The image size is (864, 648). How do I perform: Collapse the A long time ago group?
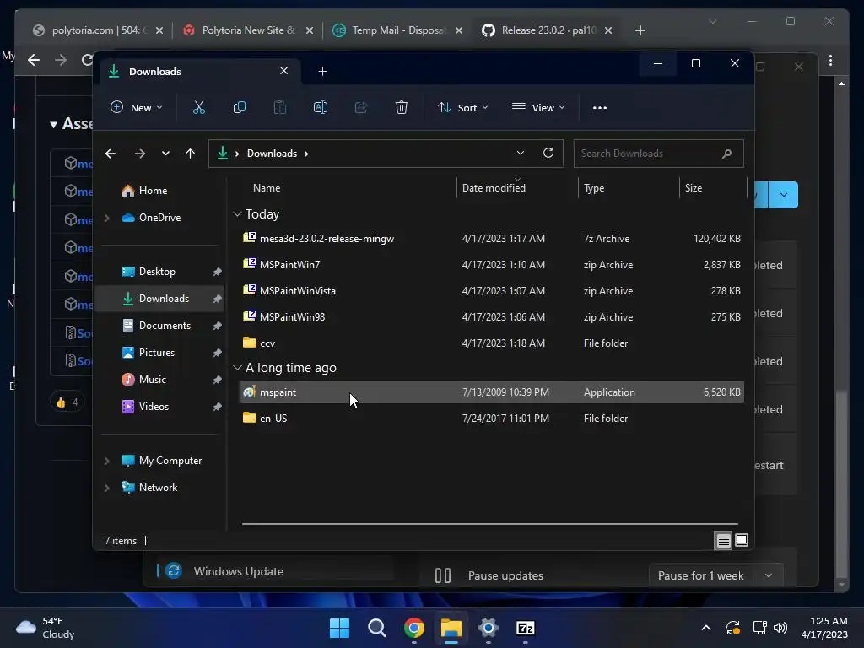point(237,368)
